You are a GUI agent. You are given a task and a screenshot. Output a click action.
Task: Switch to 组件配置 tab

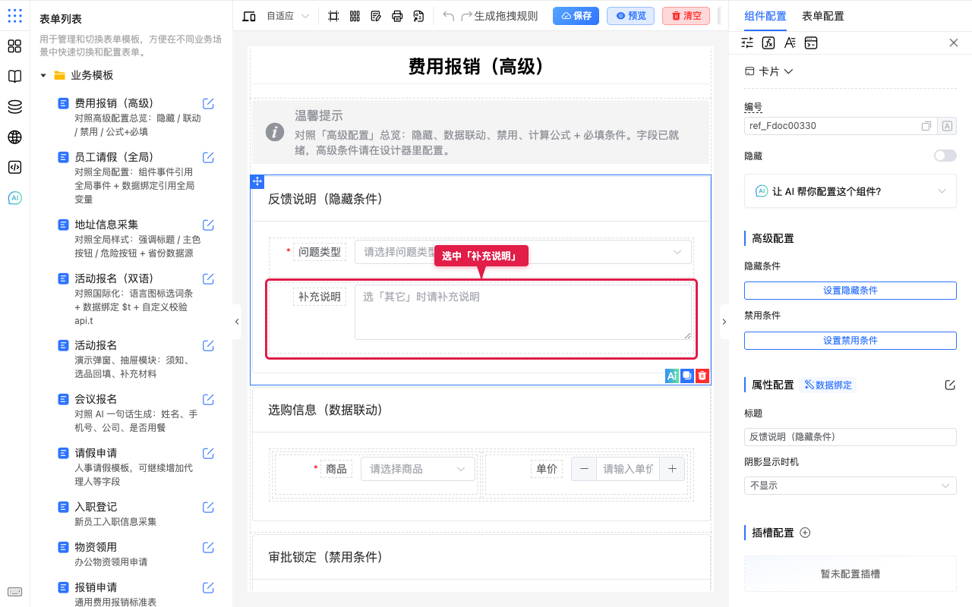coord(765,16)
